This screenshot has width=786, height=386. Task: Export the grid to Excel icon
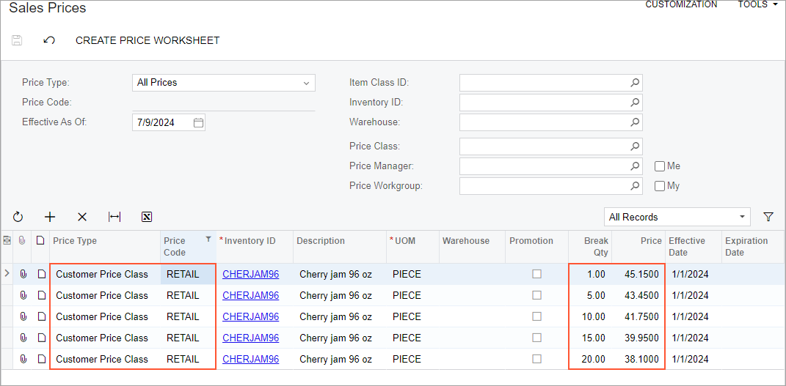tap(147, 217)
